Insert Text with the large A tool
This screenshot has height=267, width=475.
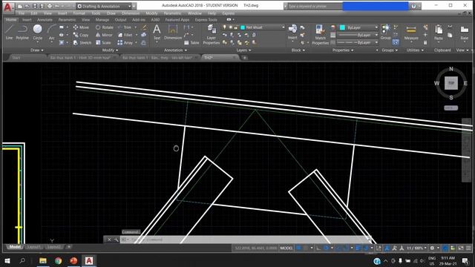tap(157, 32)
